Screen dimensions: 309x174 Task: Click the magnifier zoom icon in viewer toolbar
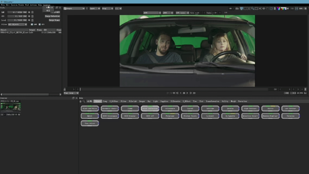[x=253, y=9]
